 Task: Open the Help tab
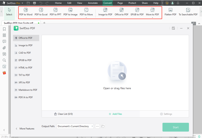(x=156, y=3)
